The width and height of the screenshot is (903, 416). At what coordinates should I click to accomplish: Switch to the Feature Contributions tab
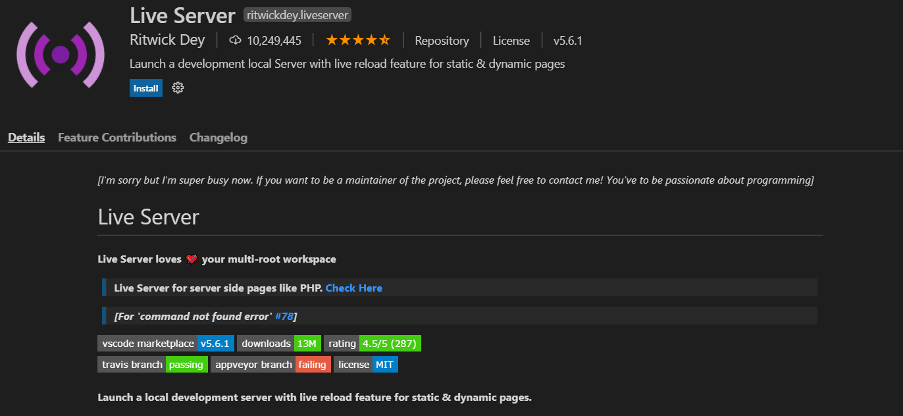[x=116, y=137]
